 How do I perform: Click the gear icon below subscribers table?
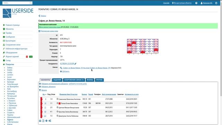point(46,121)
